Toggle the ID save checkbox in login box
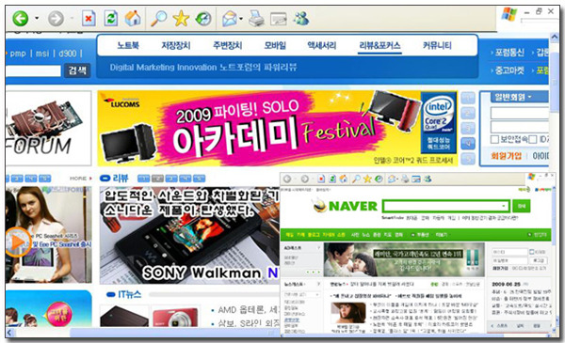Image resolution: width=565 pixels, height=343 pixels. point(533,139)
